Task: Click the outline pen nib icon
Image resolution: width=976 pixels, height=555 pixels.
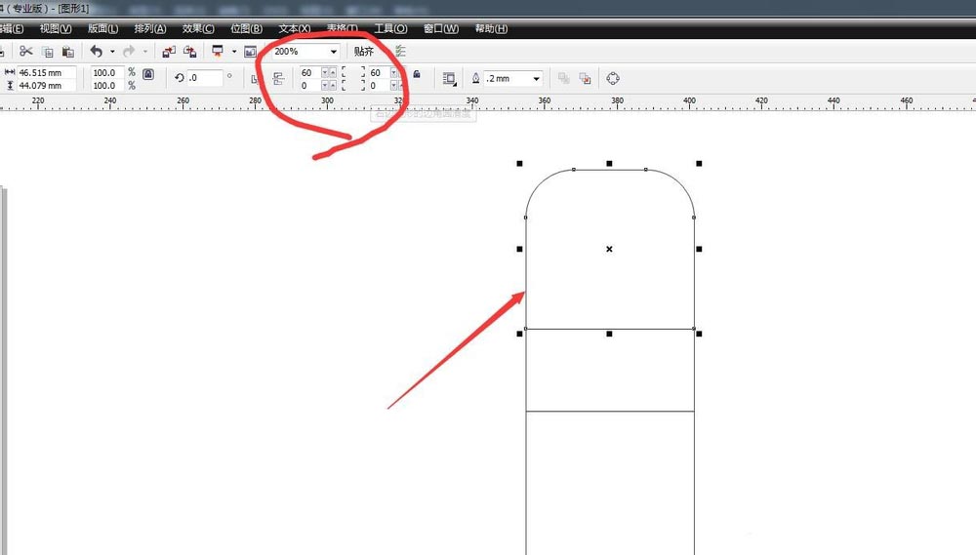Action: 475,78
